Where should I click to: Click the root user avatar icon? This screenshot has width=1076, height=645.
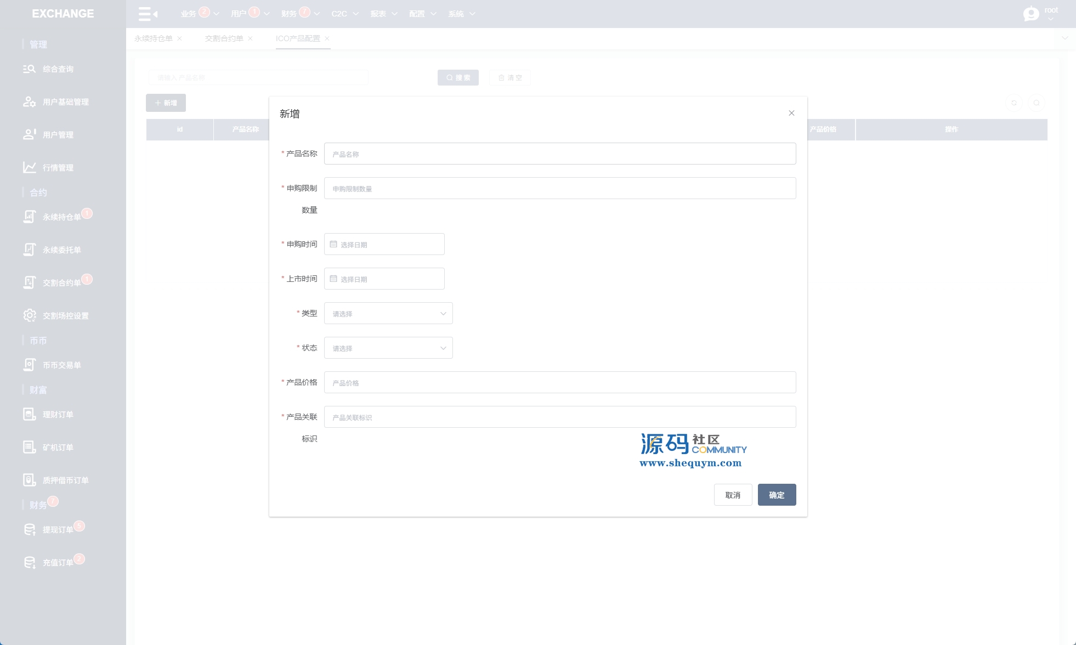[x=1031, y=13]
